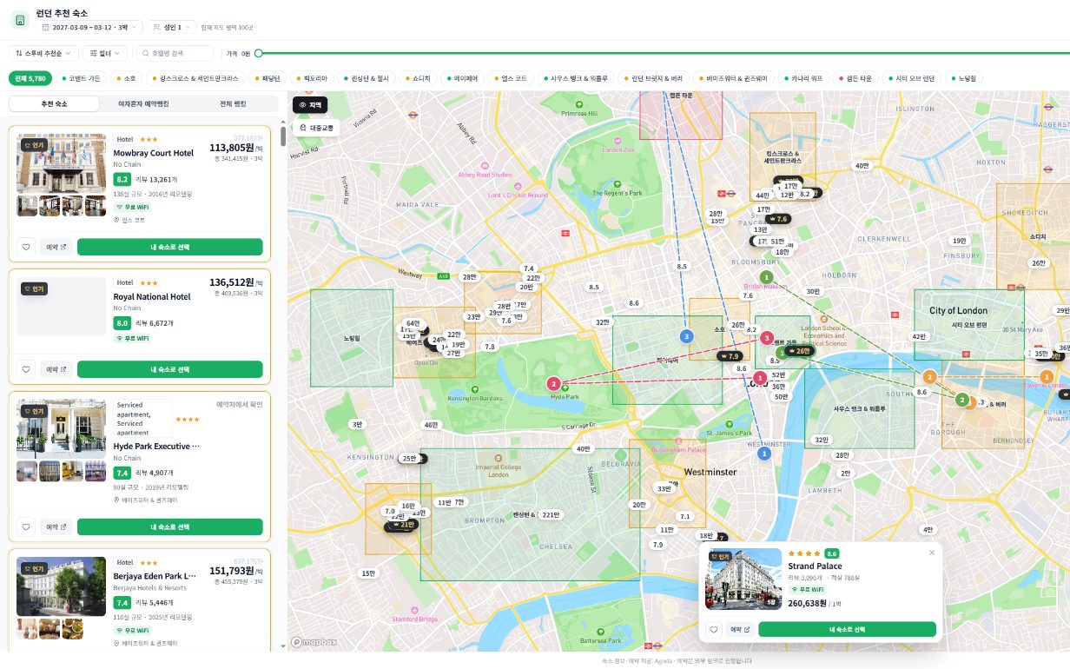
Task: Open the Strand Palace popup photo
Action: coord(743,579)
